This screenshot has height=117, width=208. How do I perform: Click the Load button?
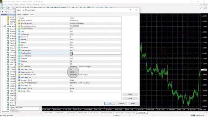(130, 94)
